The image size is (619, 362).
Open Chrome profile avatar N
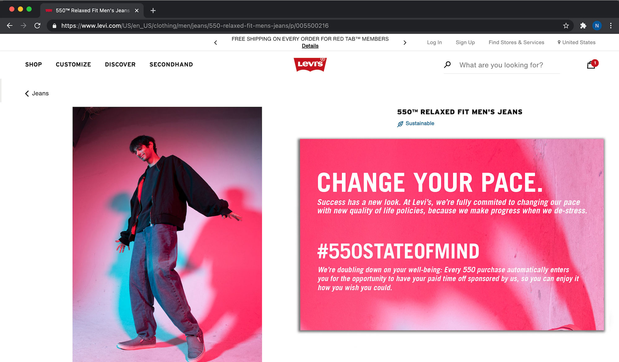pos(597,26)
